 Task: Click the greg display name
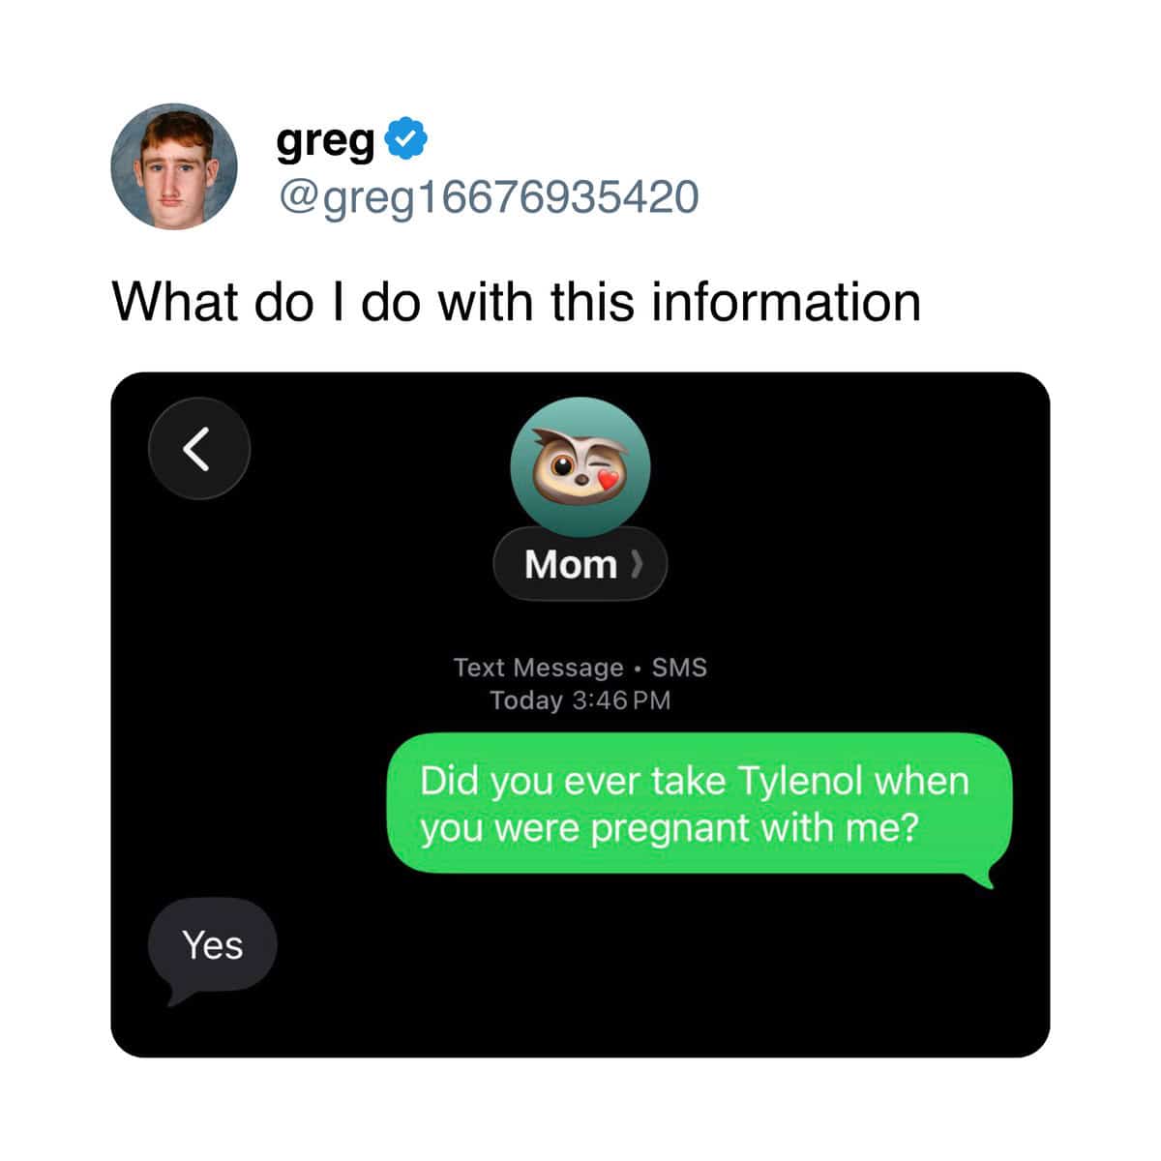pyautogui.click(x=326, y=141)
